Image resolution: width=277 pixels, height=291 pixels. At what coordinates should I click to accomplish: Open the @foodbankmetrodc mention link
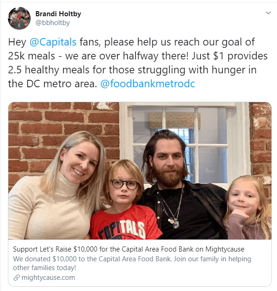coord(148,84)
